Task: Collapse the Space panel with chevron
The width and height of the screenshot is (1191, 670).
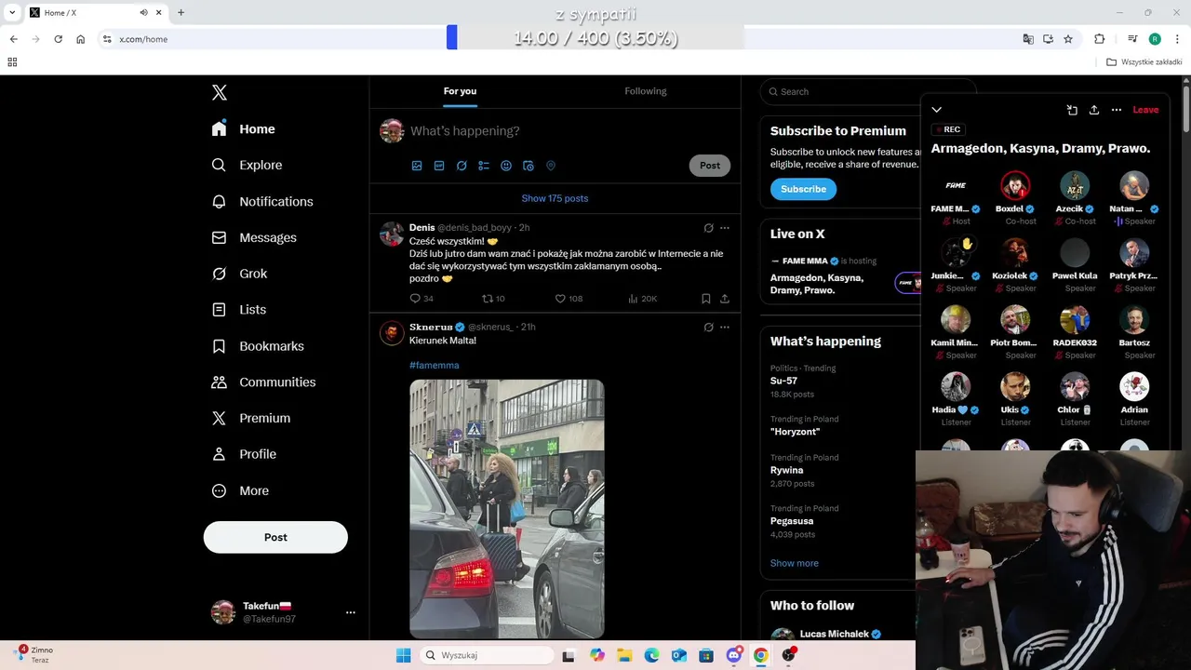Action: click(x=937, y=110)
